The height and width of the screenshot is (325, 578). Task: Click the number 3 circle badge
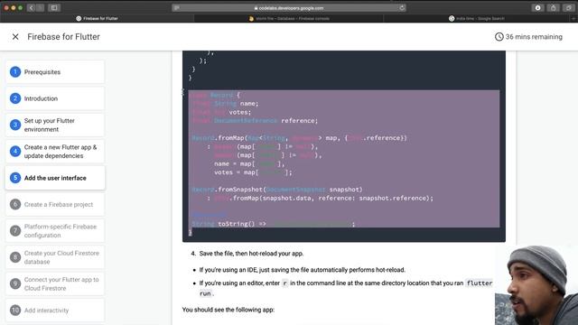[x=15, y=125]
